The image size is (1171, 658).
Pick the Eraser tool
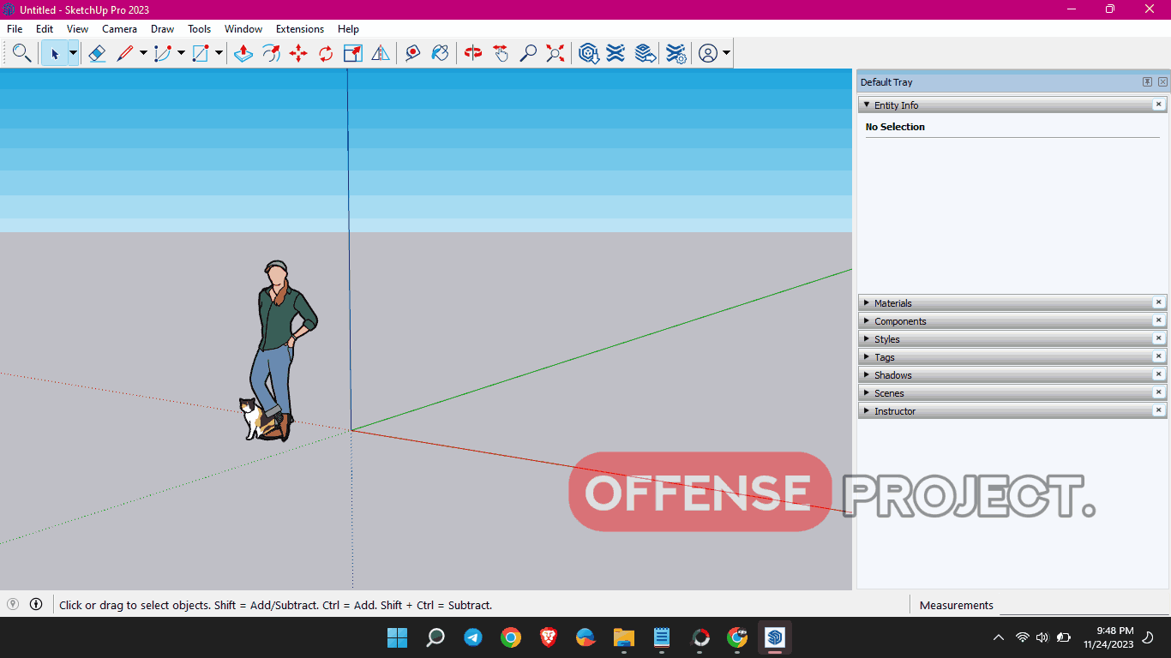click(x=97, y=53)
